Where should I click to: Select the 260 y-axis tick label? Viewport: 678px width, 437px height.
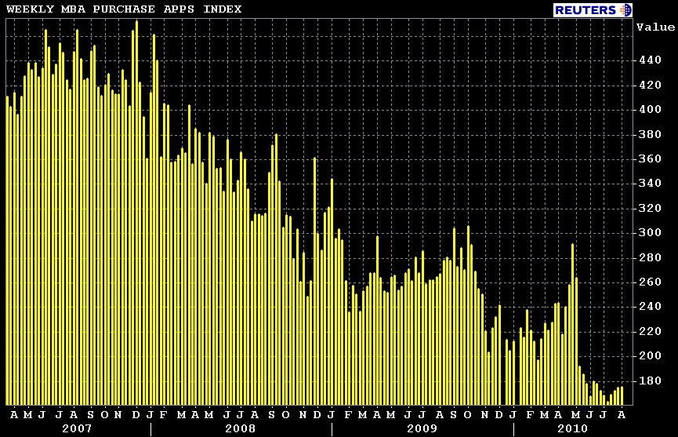(x=649, y=282)
